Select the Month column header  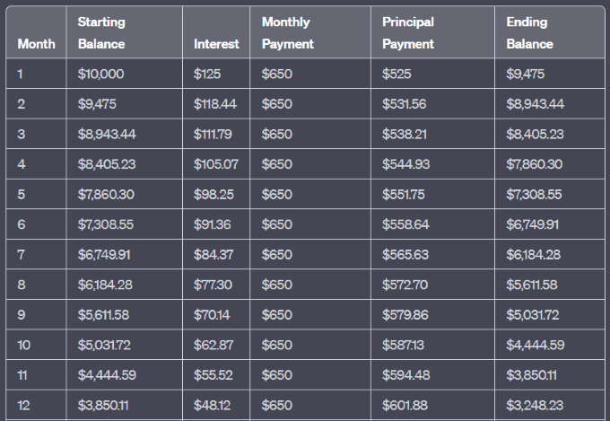36,32
